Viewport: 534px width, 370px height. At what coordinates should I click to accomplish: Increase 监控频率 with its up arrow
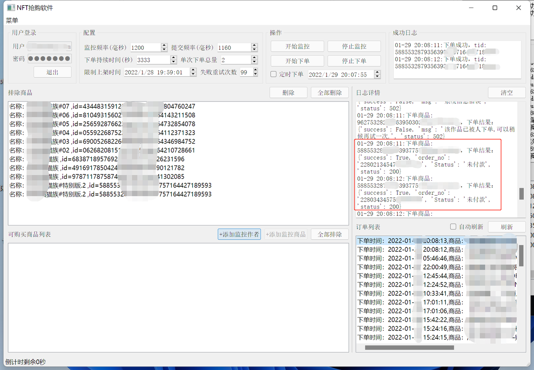coord(164,45)
